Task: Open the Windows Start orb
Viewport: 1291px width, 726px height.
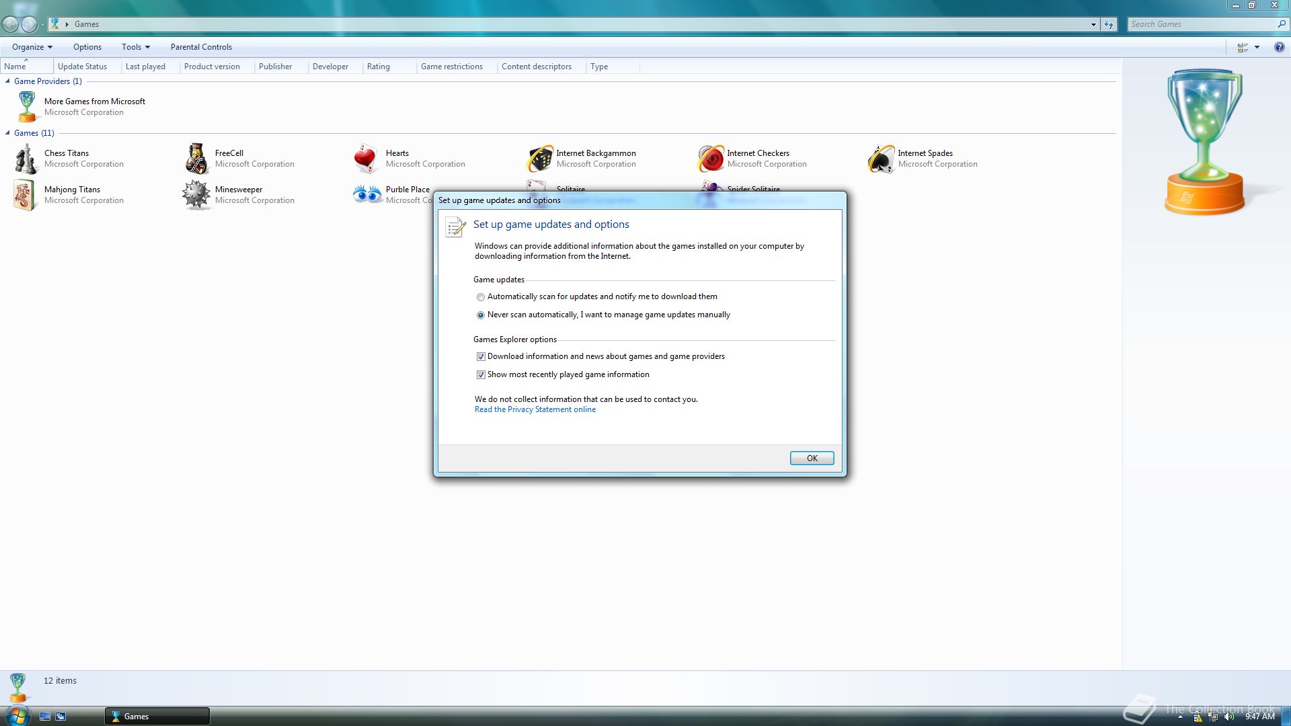Action: pyautogui.click(x=17, y=715)
